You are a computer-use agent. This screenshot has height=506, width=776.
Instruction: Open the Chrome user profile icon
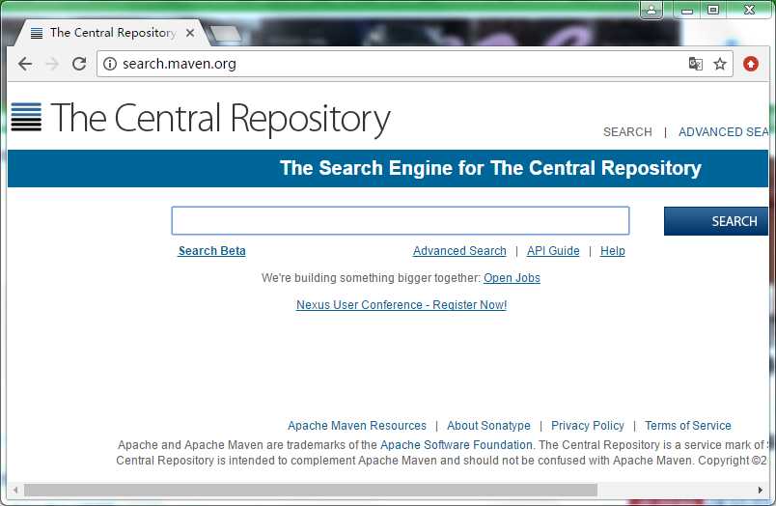(x=651, y=10)
